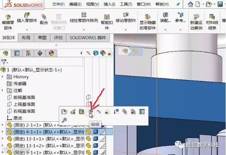Open the View (视图) menu

(x=93, y=4)
